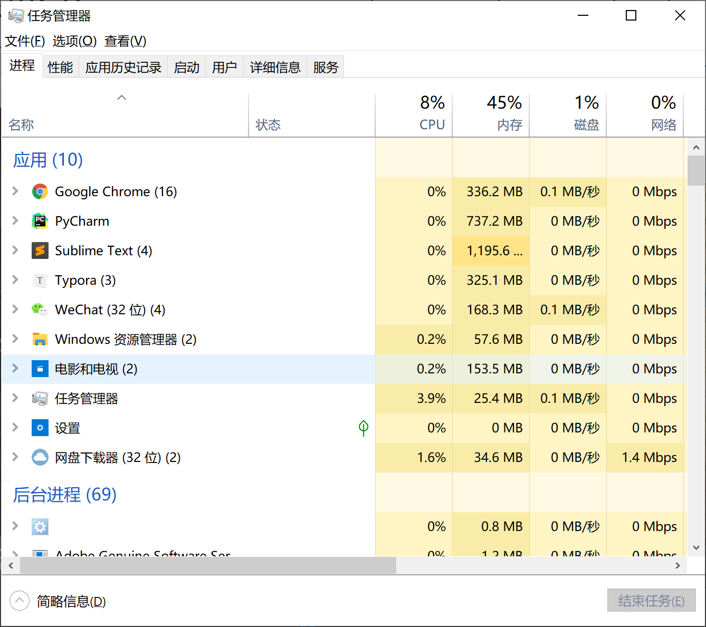Switch to the 详细信息 tab

pos(275,67)
